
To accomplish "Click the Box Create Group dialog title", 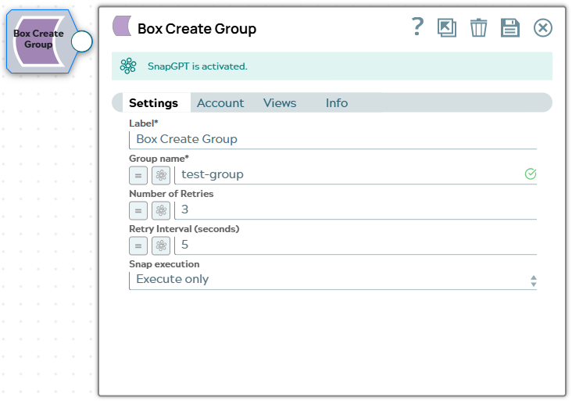I will point(197,28).
